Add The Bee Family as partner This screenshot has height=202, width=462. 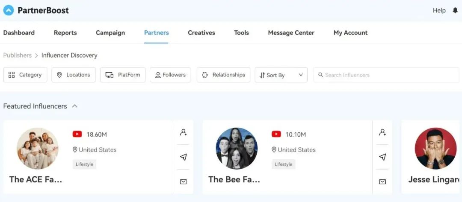pyautogui.click(x=382, y=132)
